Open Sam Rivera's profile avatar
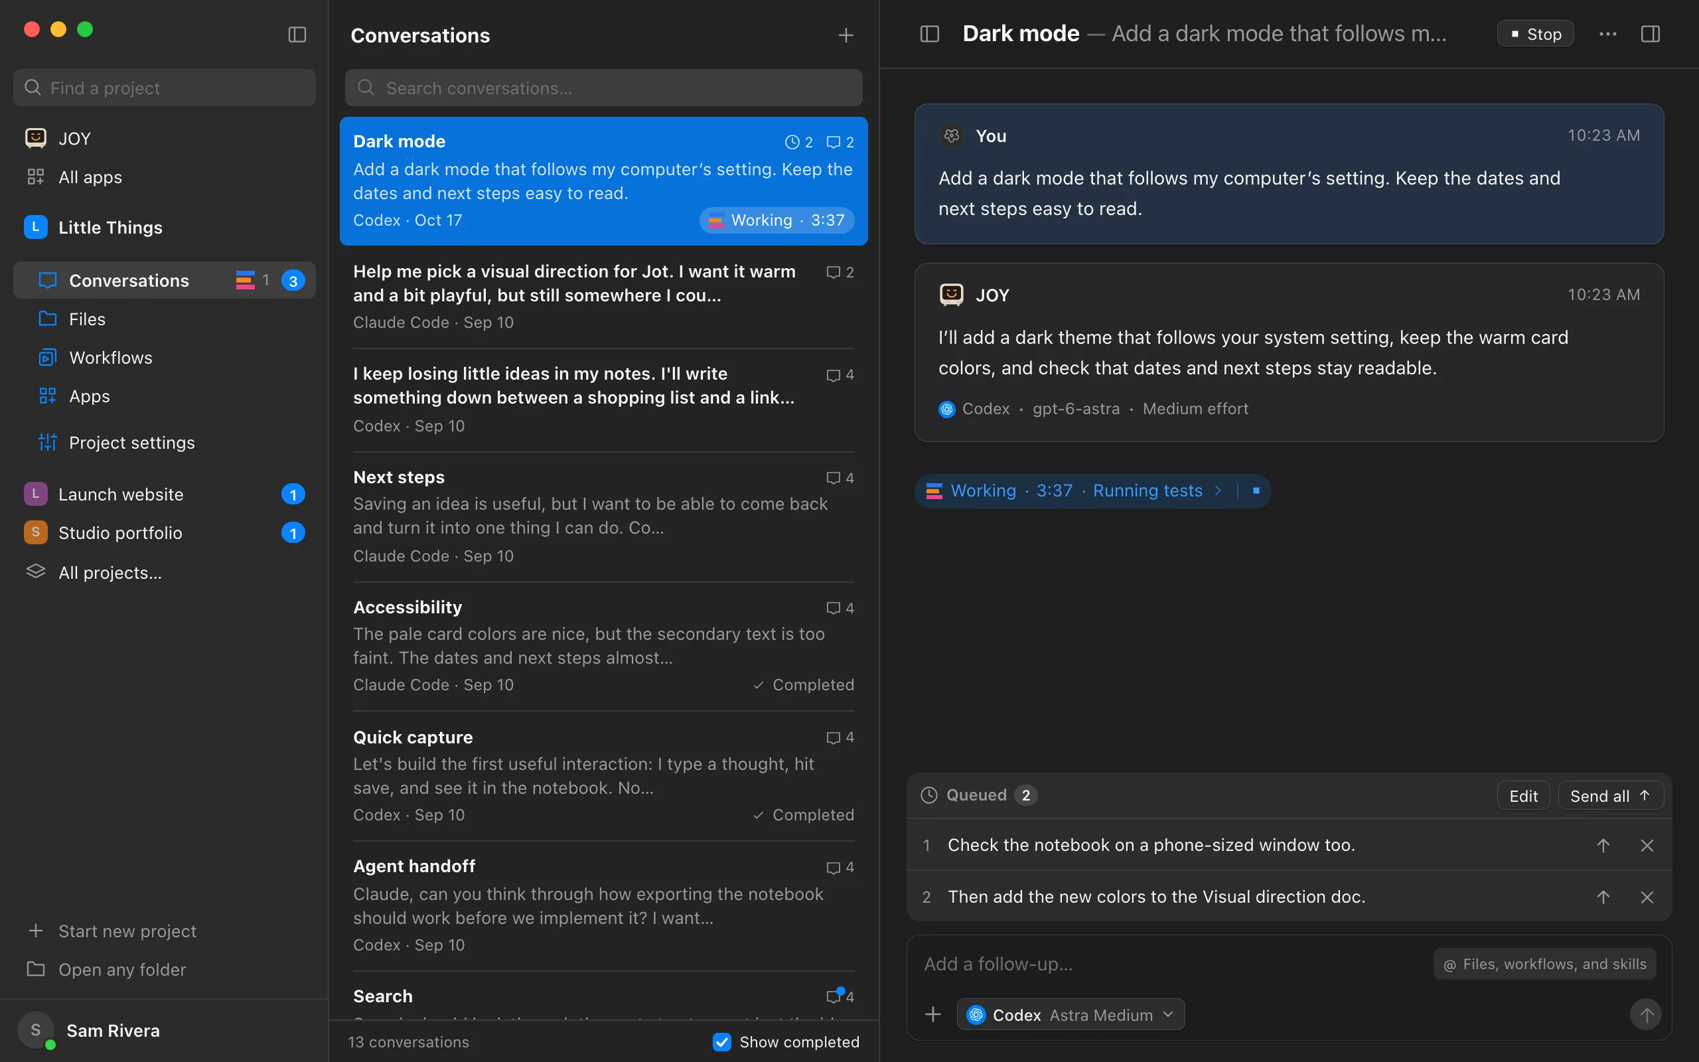1699x1062 pixels. [36, 1030]
